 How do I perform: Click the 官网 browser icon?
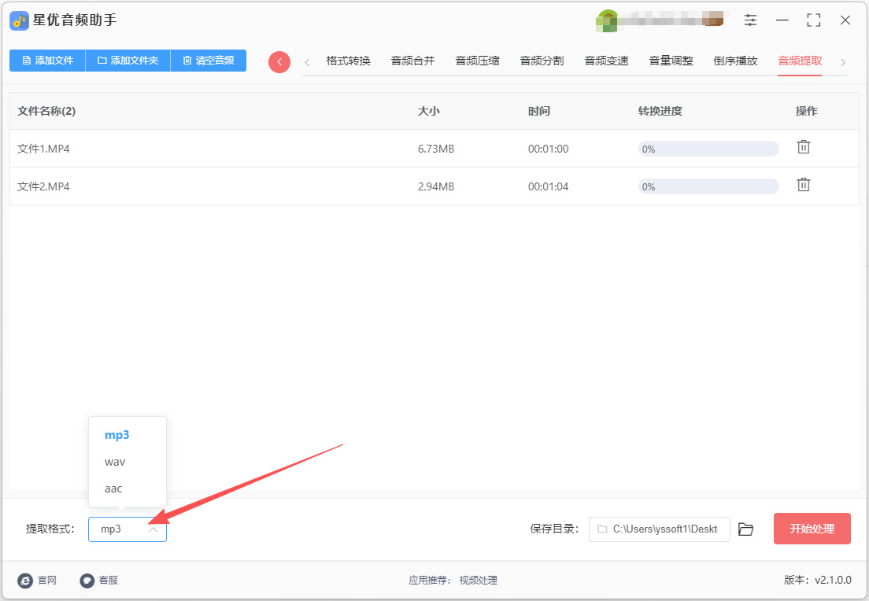pyautogui.click(x=25, y=580)
